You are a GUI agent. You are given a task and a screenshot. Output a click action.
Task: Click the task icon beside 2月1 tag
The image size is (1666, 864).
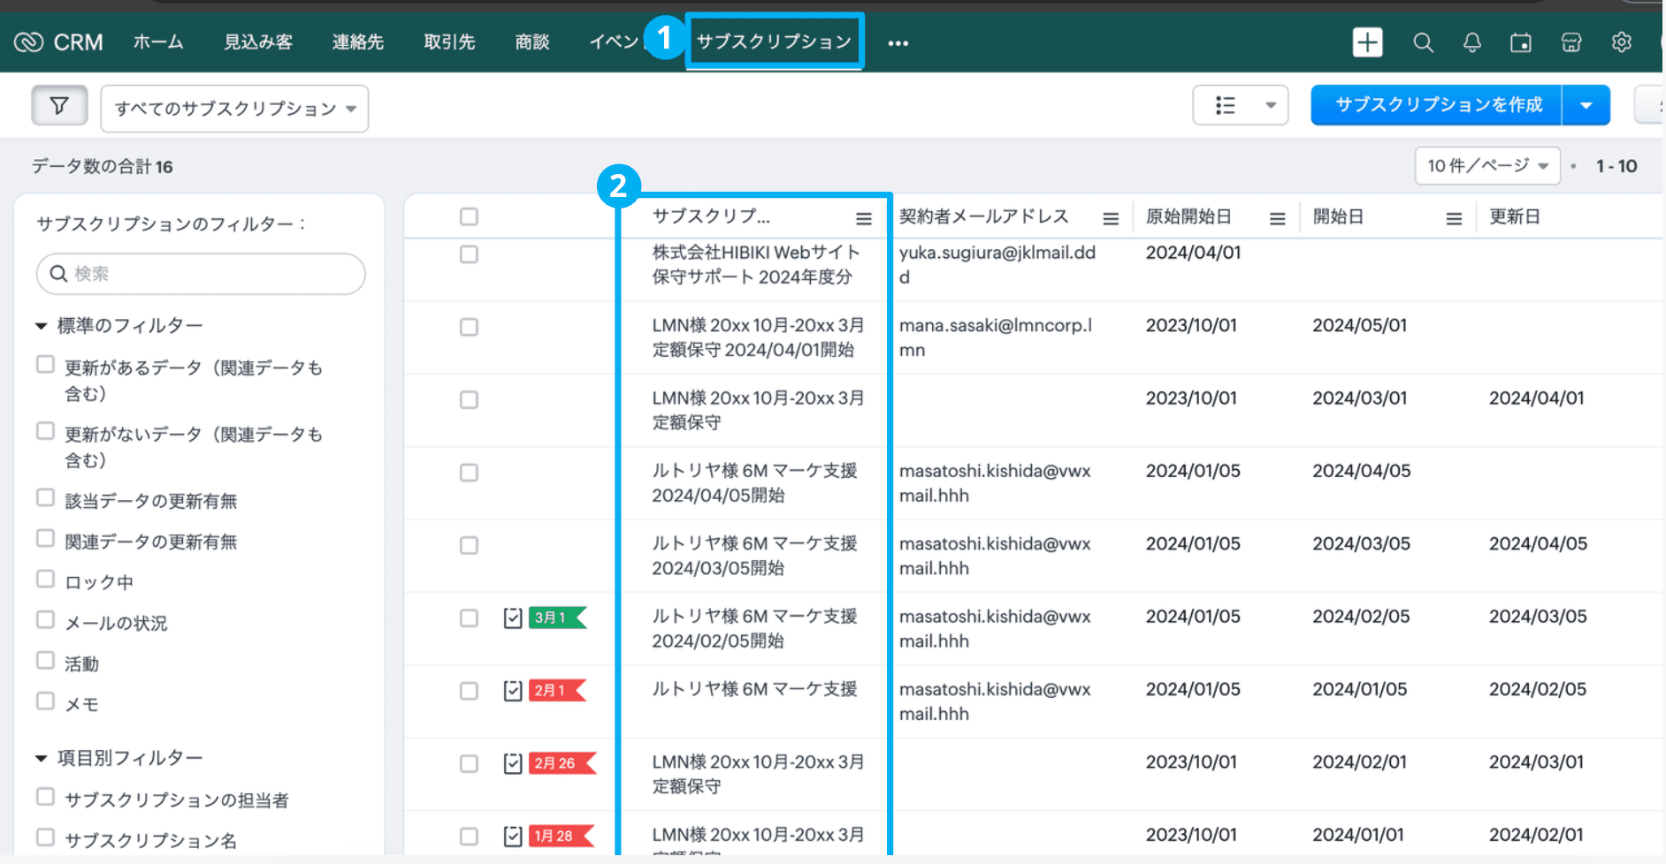(513, 690)
